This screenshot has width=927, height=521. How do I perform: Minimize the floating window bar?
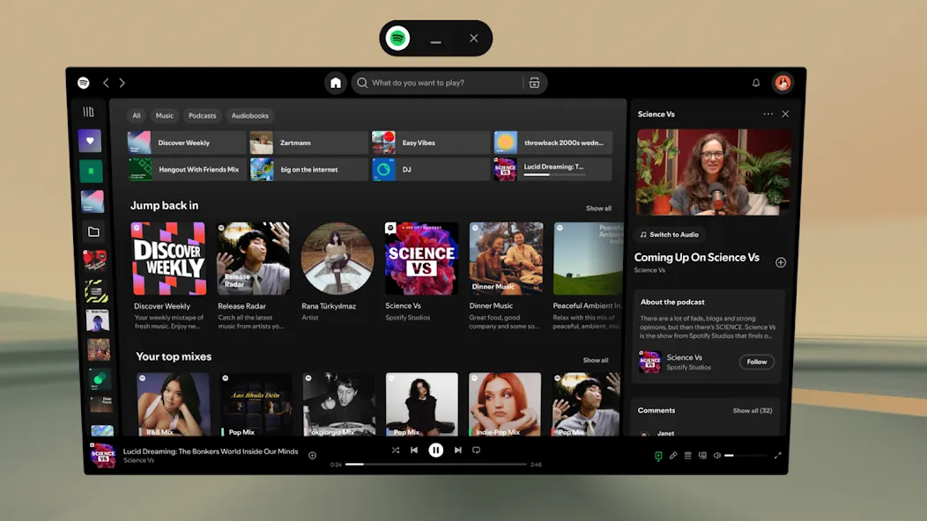point(435,42)
